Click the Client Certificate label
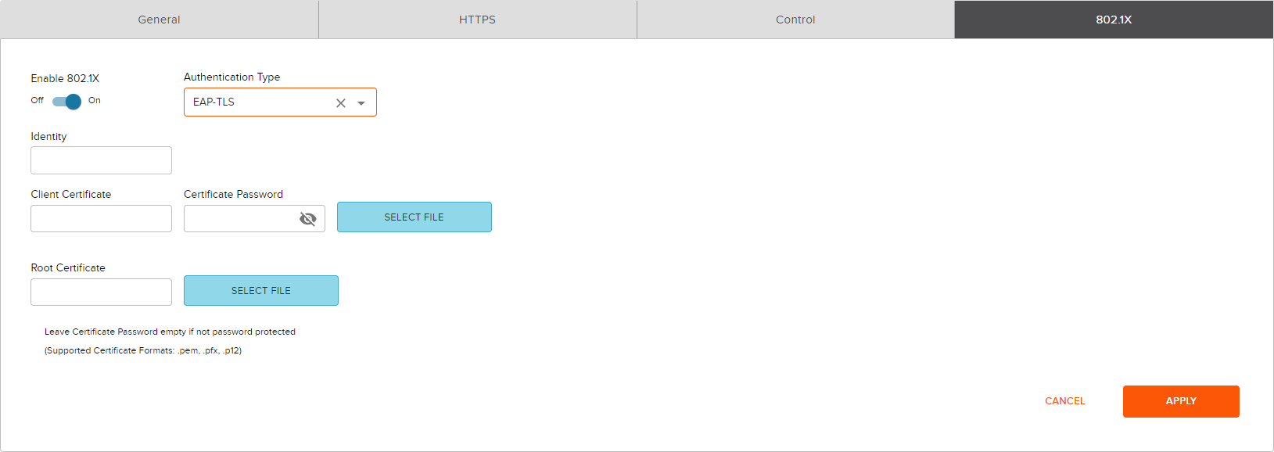This screenshot has height=452, width=1274. coord(71,194)
